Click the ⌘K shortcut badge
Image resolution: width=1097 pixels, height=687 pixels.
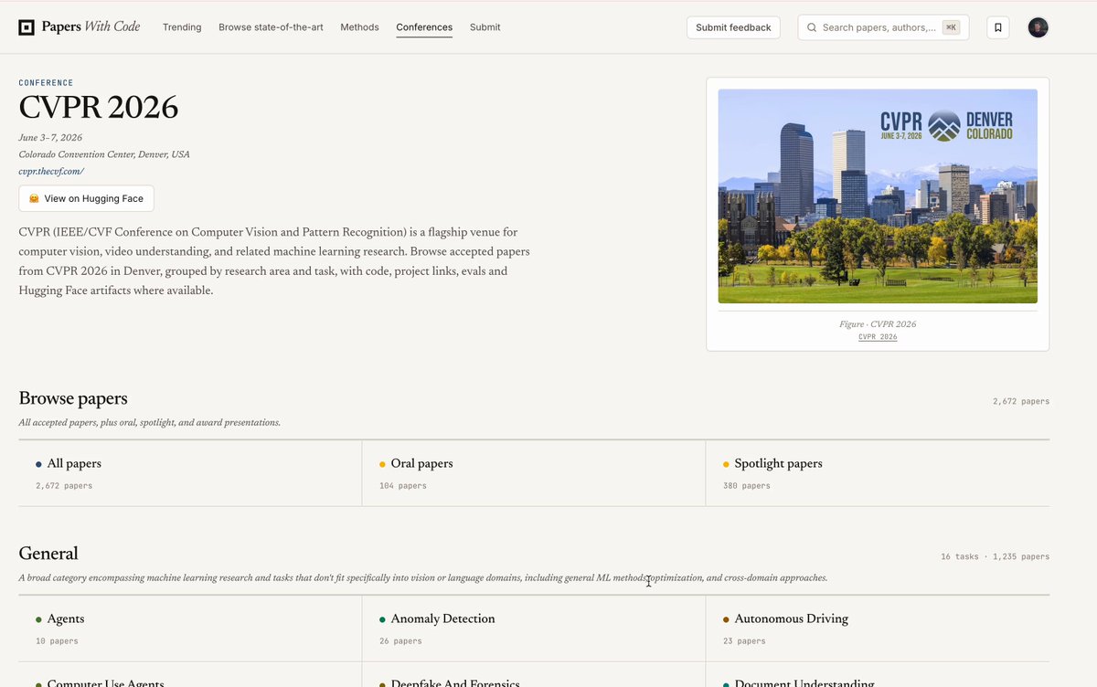(952, 27)
